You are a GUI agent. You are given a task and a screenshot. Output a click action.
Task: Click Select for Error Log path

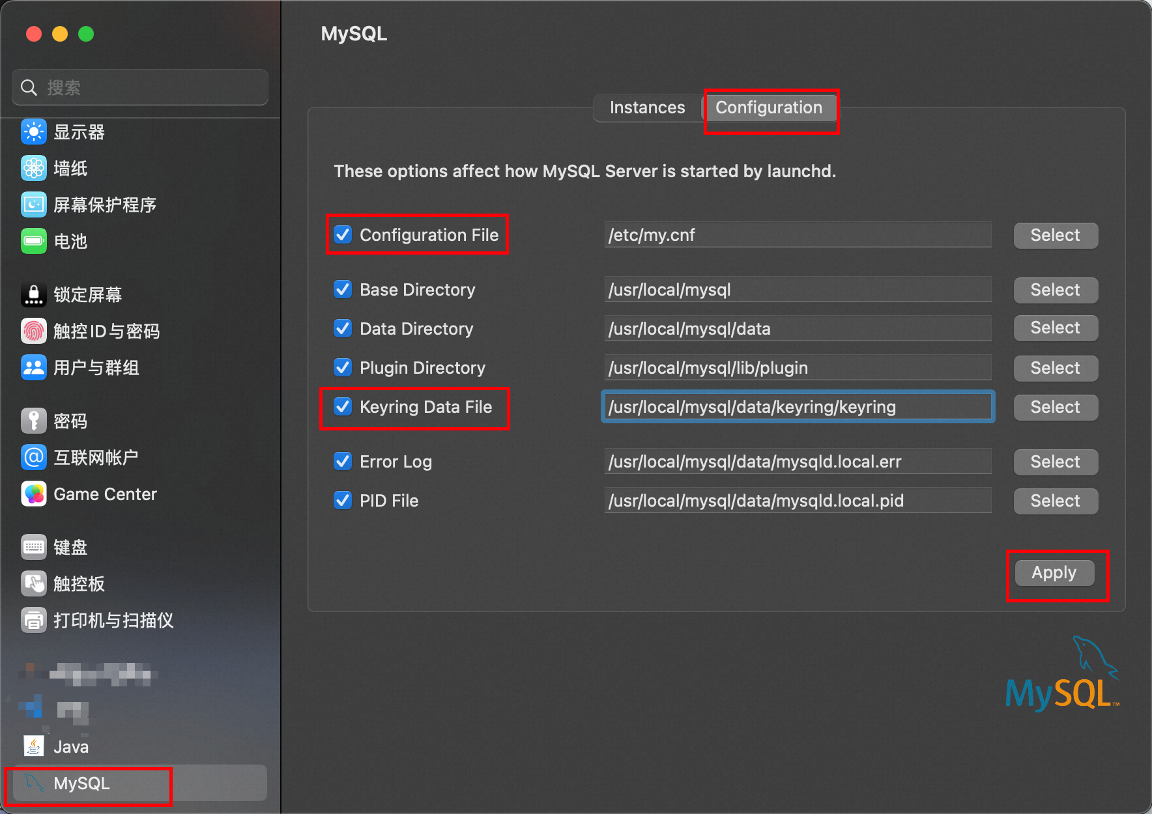click(1056, 462)
